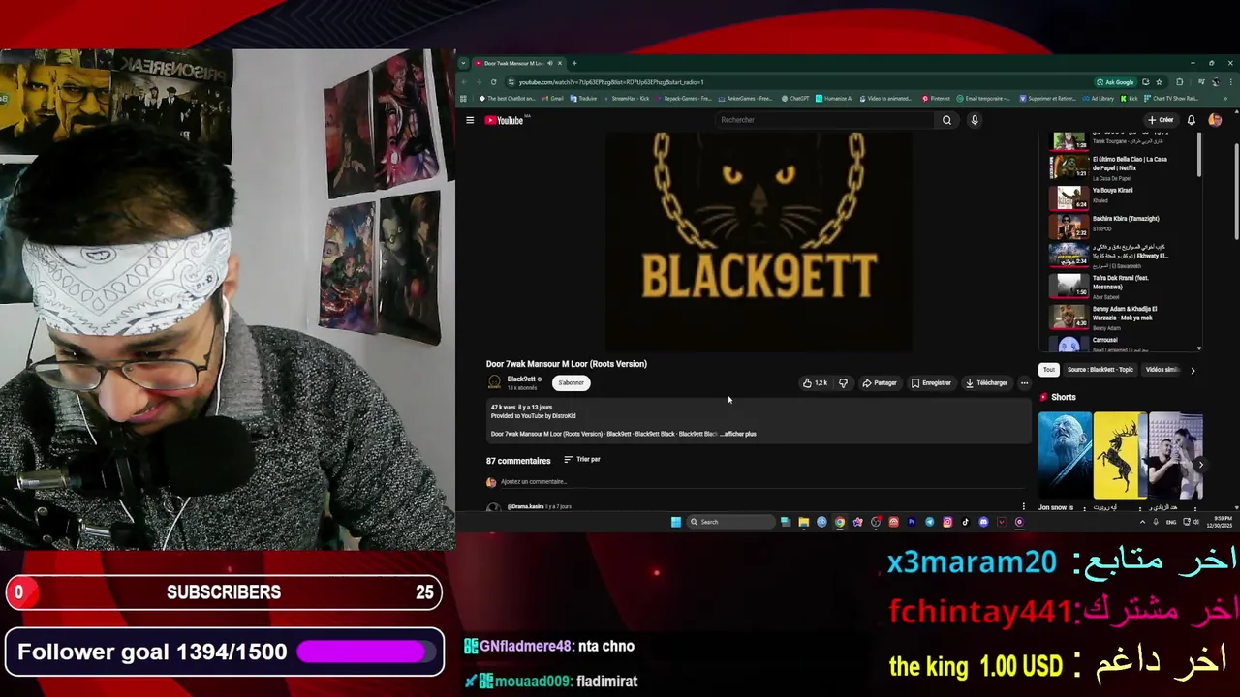Open the Black9ett channel name link
This screenshot has height=697, width=1240.
click(x=521, y=379)
